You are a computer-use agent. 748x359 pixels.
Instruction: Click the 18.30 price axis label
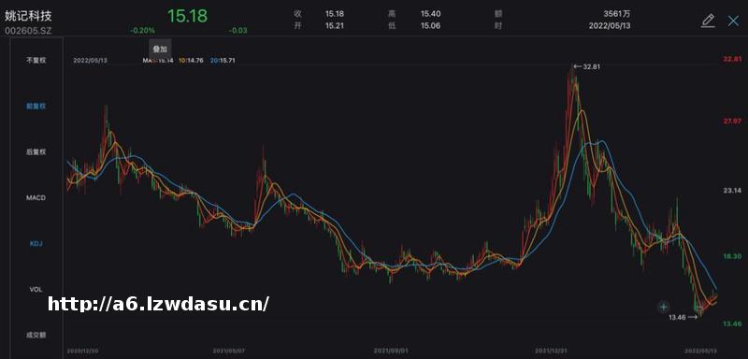point(732,256)
